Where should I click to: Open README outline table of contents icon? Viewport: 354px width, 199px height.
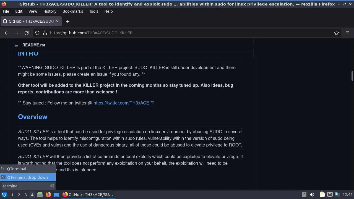(16, 45)
